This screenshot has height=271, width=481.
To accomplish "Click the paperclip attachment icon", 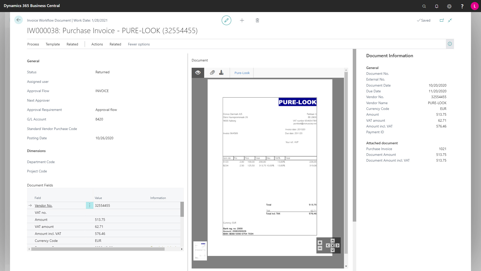I will [x=211, y=73].
